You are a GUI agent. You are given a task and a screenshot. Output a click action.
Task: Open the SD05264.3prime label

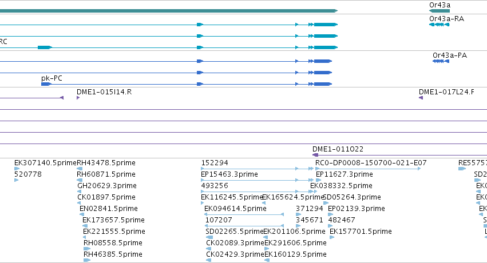point(352,197)
